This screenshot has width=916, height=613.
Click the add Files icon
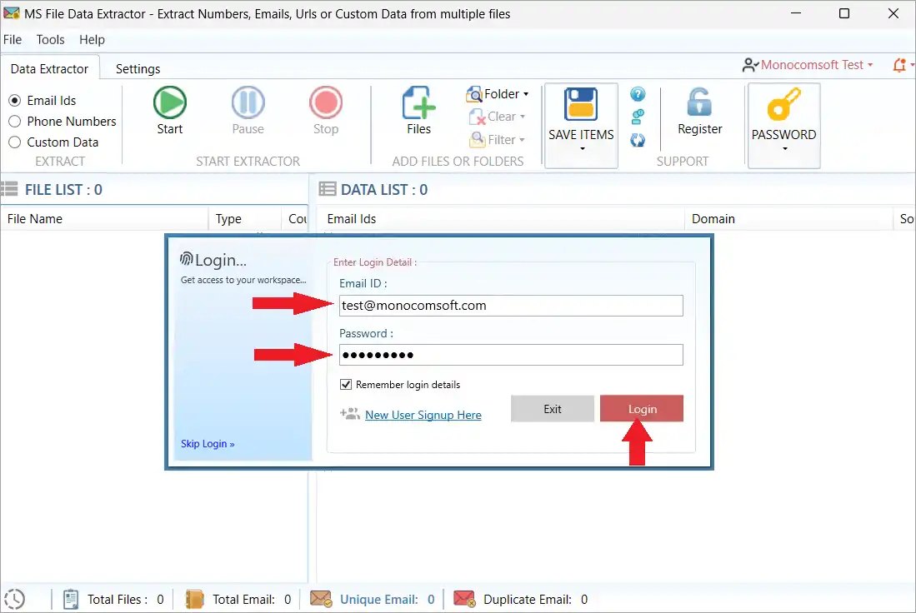point(418,102)
